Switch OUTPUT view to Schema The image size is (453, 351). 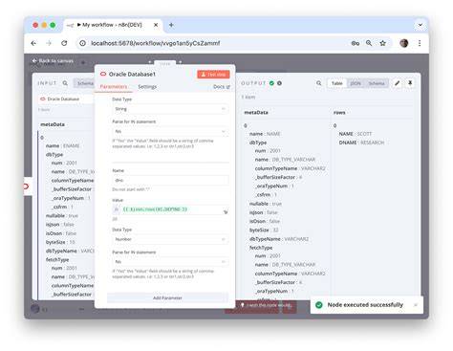click(377, 83)
